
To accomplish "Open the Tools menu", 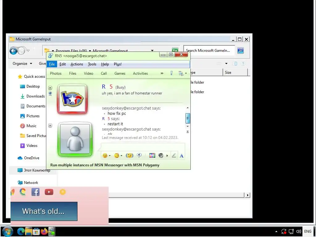I will [x=92, y=64].
